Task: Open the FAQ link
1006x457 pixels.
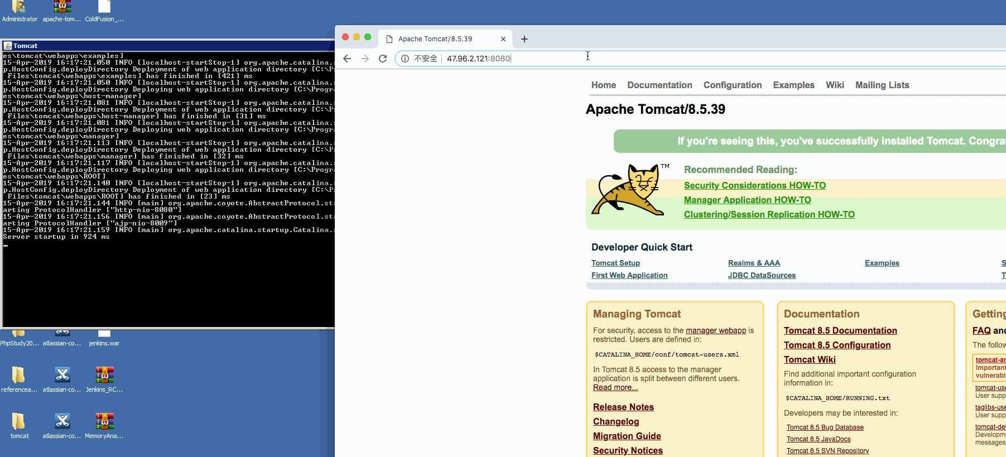Action: pyautogui.click(x=981, y=330)
